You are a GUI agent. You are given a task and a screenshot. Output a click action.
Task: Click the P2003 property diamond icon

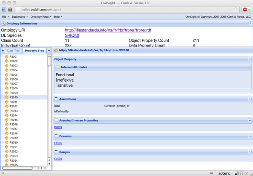6,66
